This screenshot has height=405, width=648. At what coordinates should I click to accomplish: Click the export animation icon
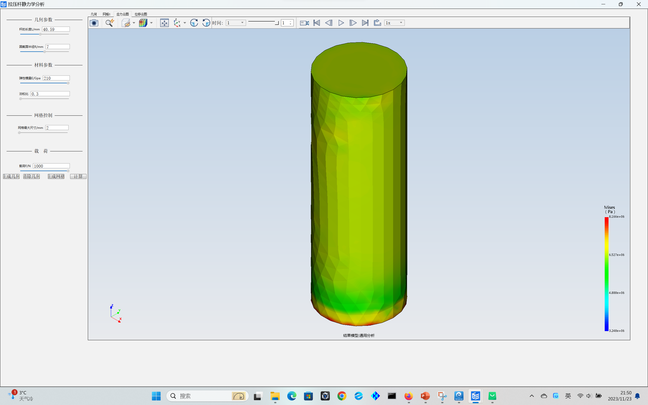[377, 23]
